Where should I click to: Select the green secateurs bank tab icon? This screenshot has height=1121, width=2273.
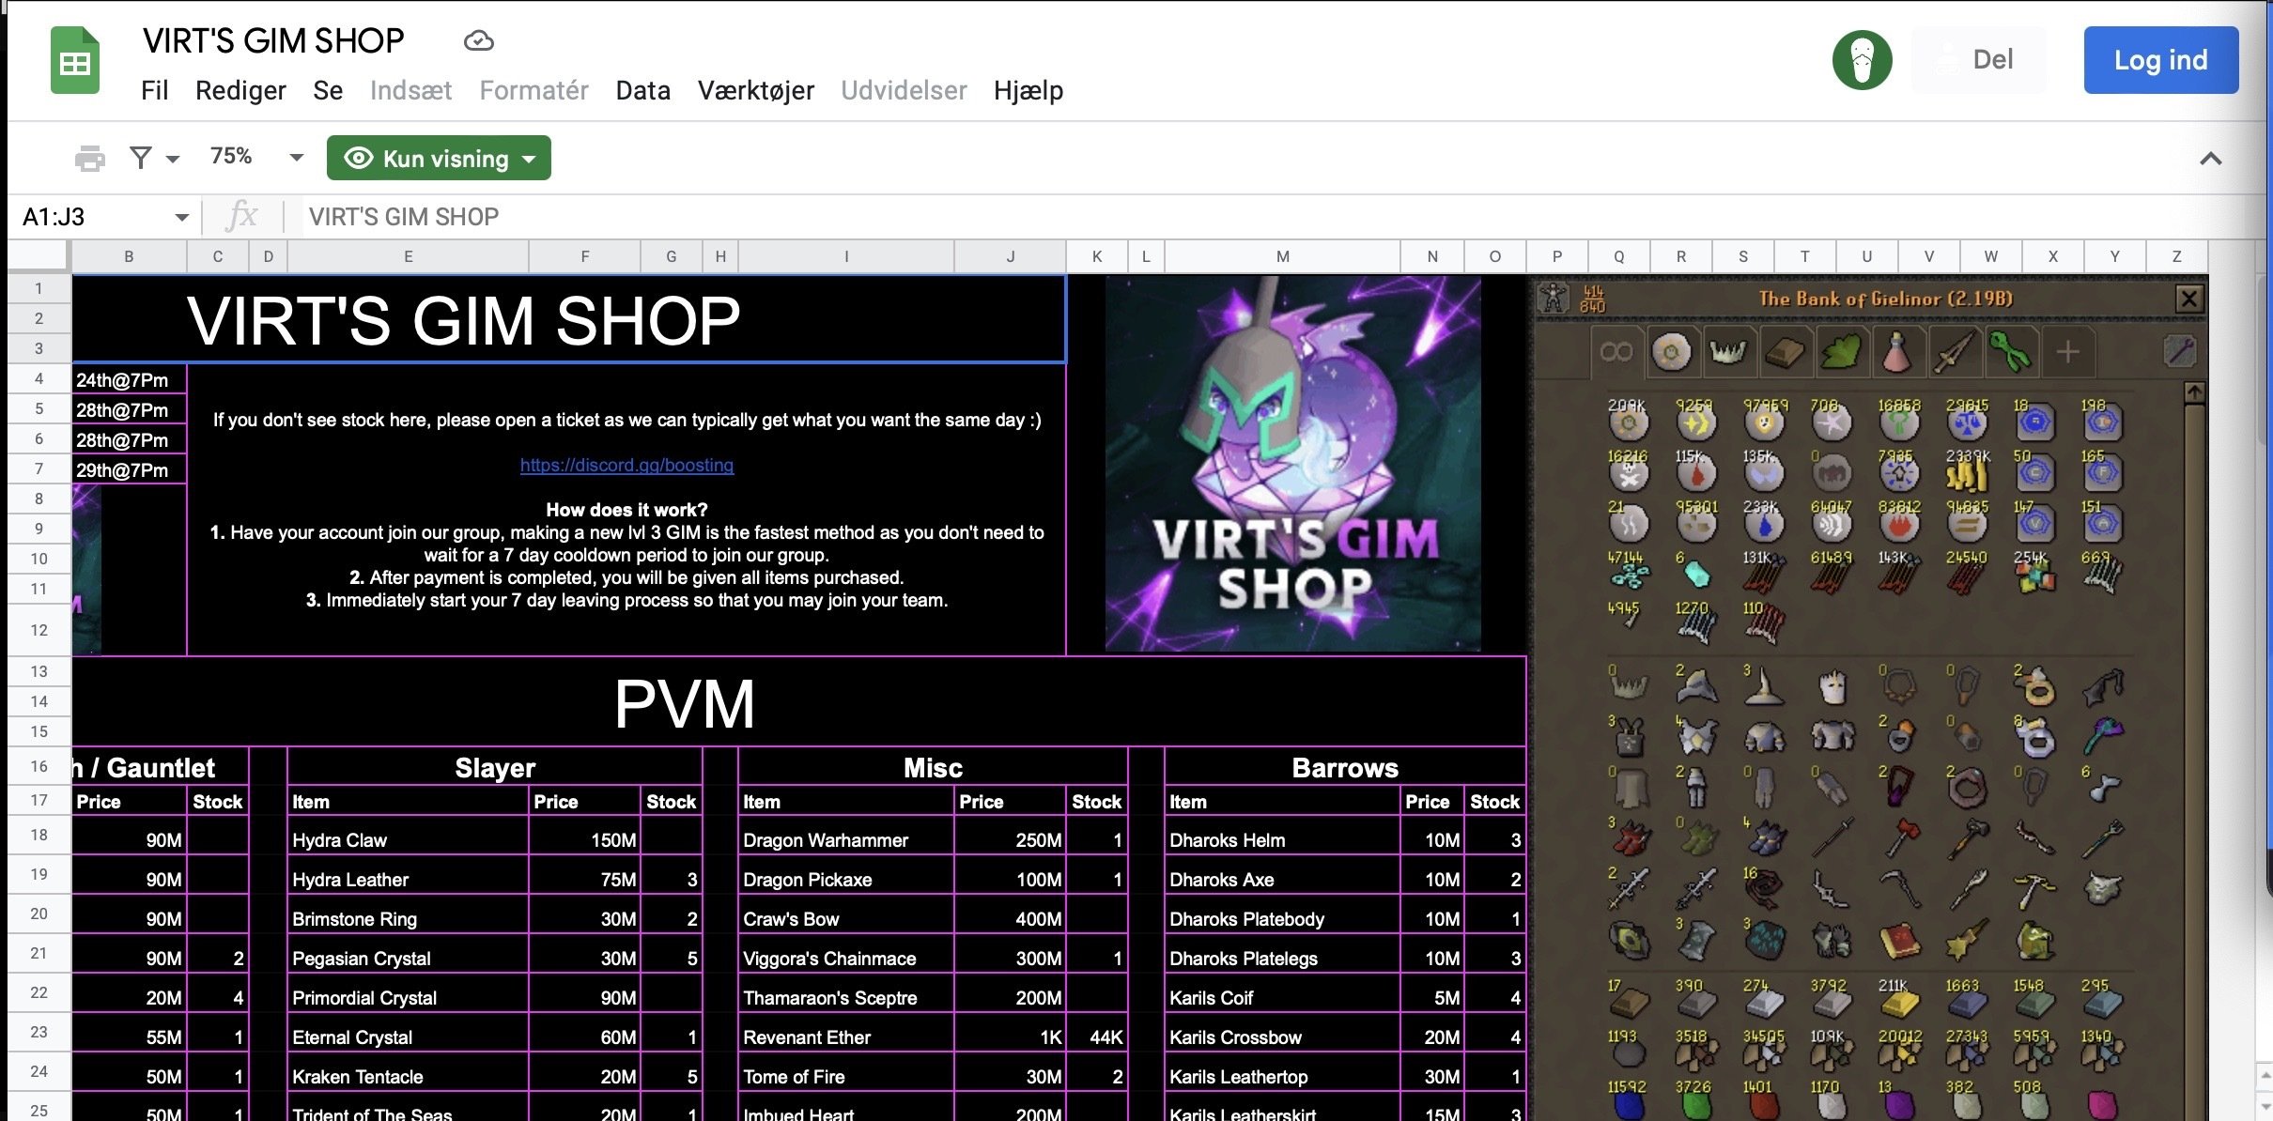point(2010,352)
